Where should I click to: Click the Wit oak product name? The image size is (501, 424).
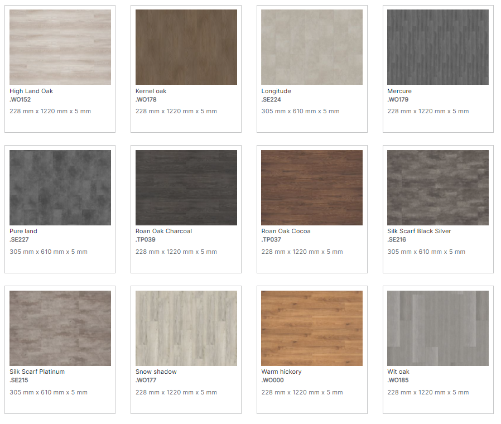398,372
